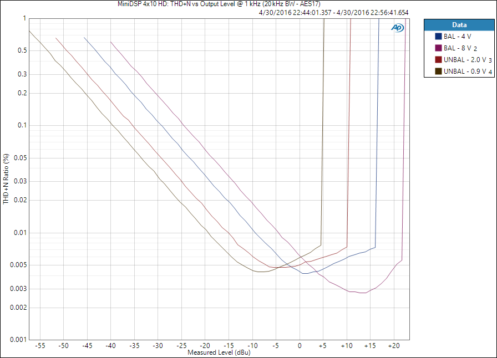Click the 'Data' legend header
The height and width of the screenshot is (358, 497).
click(459, 25)
